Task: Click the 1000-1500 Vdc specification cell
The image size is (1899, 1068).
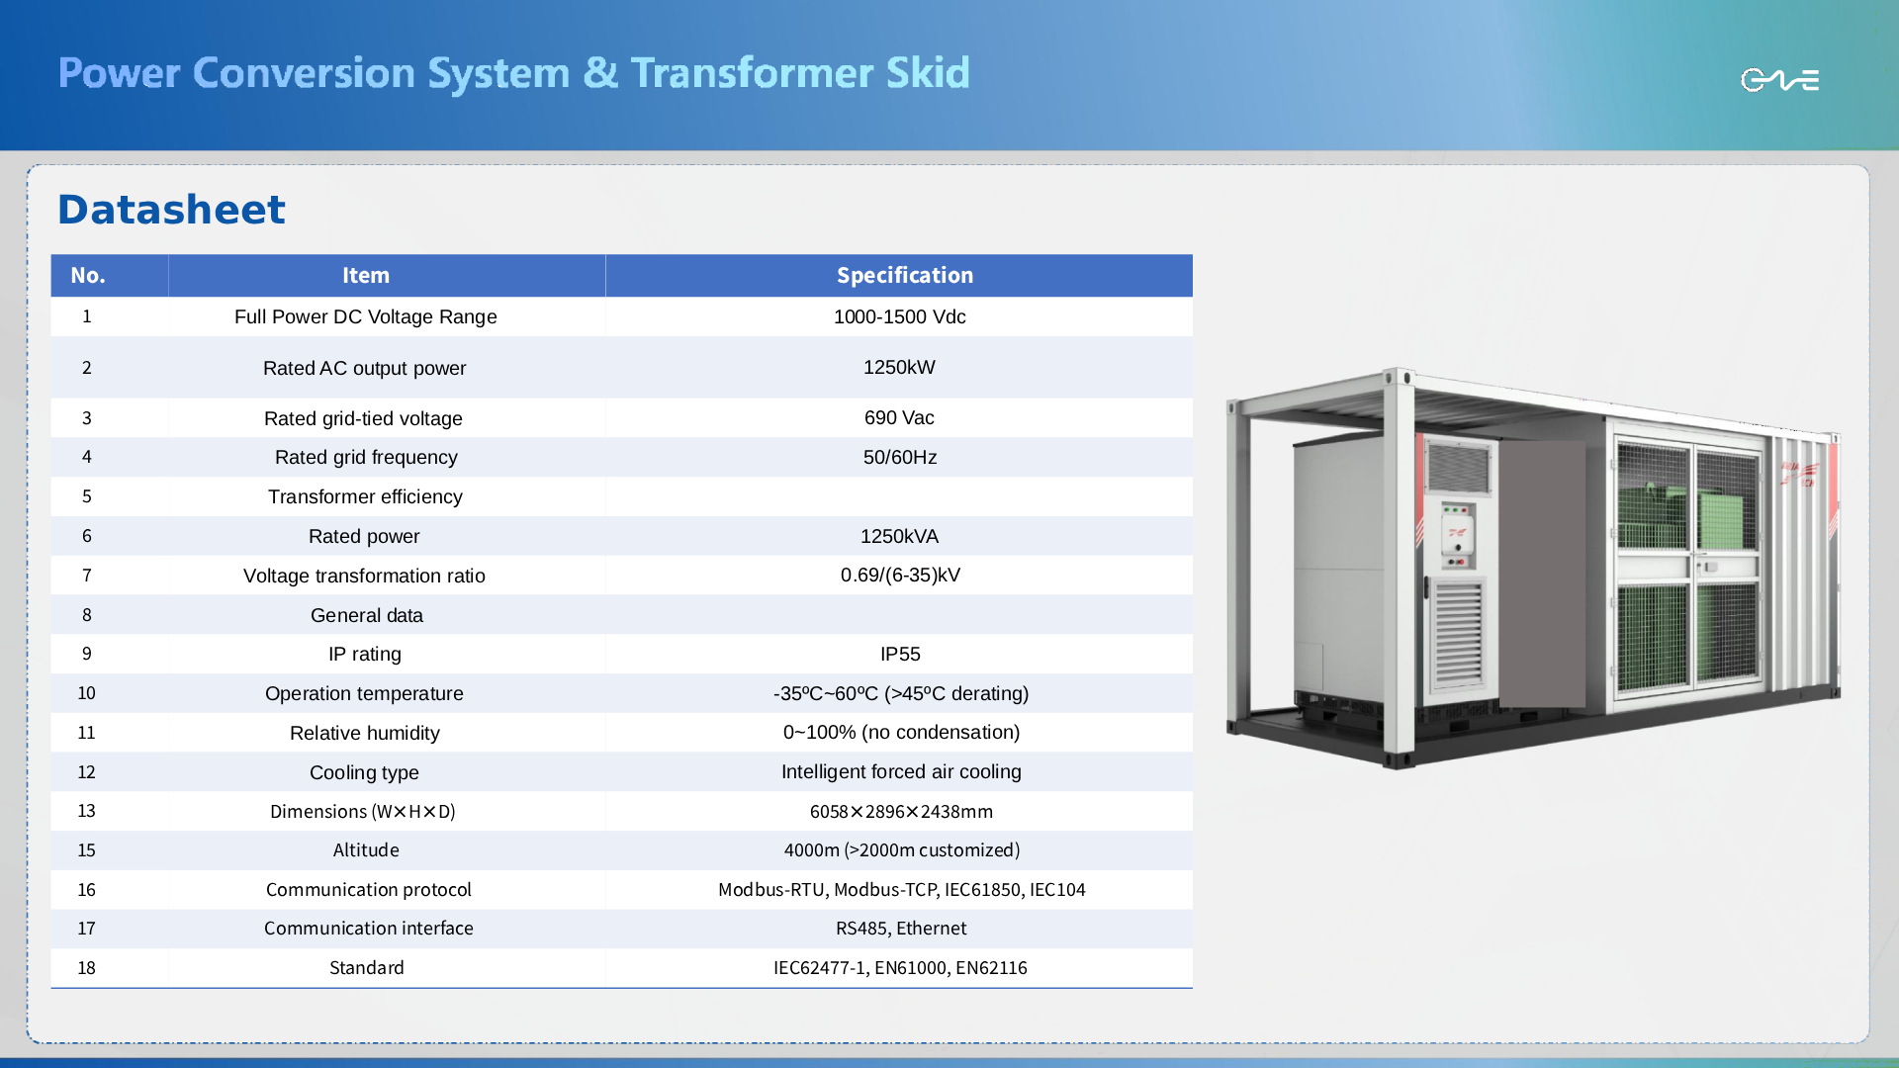Action: pyautogui.click(x=899, y=317)
